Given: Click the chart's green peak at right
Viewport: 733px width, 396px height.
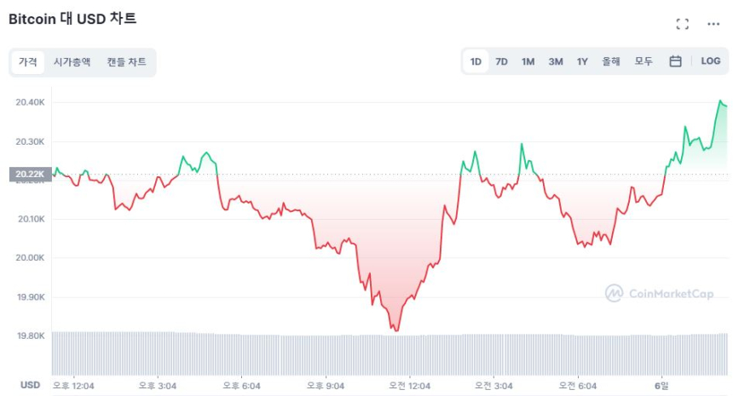Looking at the screenshot, I should [x=721, y=101].
